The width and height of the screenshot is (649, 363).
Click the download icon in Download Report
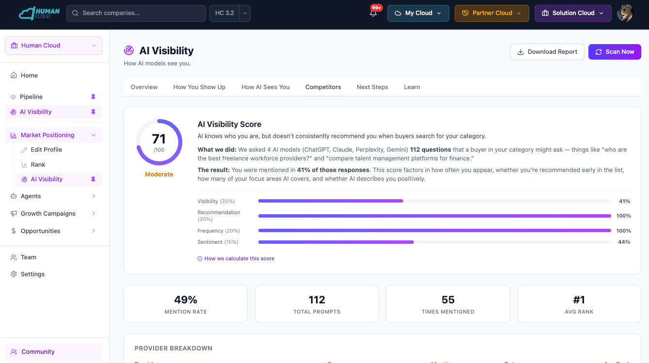pyautogui.click(x=521, y=52)
